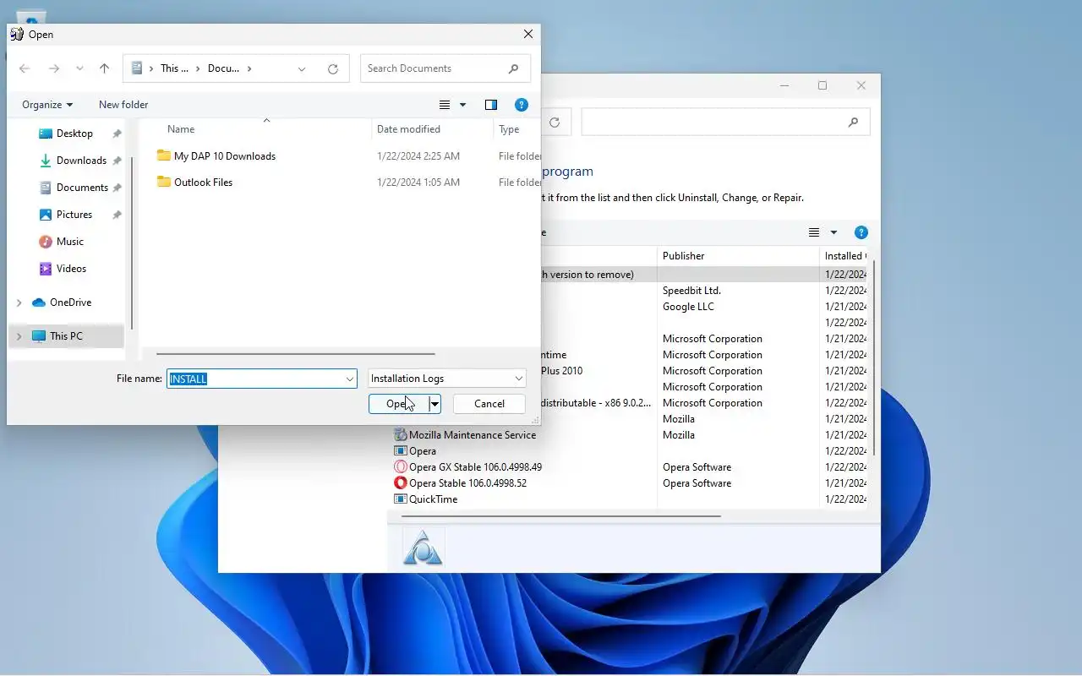Open help in Programs window
This screenshot has width=1082, height=676.
[x=861, y=232]
